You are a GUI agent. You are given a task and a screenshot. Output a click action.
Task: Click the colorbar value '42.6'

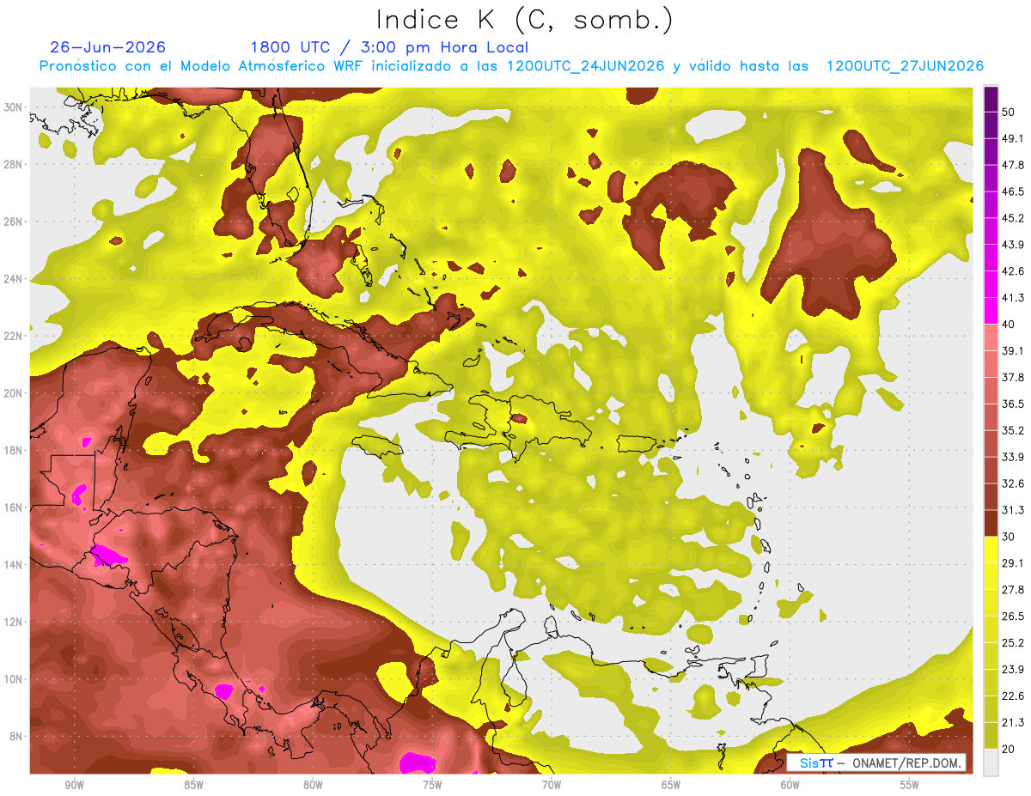(1013, 271)
